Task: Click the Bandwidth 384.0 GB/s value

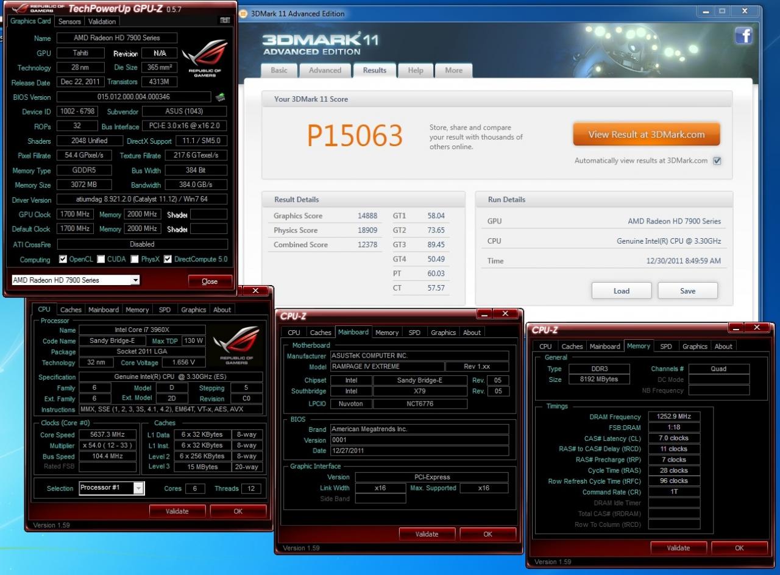Action: coord(196,185)
